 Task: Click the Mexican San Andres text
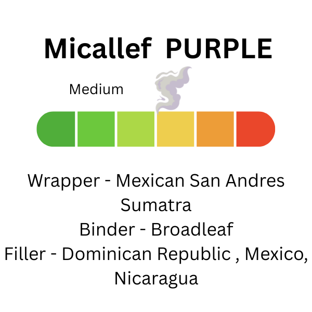[x=200, y=180]
